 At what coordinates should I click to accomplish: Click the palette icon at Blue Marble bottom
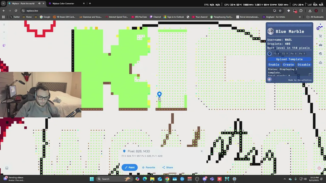tap(269, 79)
